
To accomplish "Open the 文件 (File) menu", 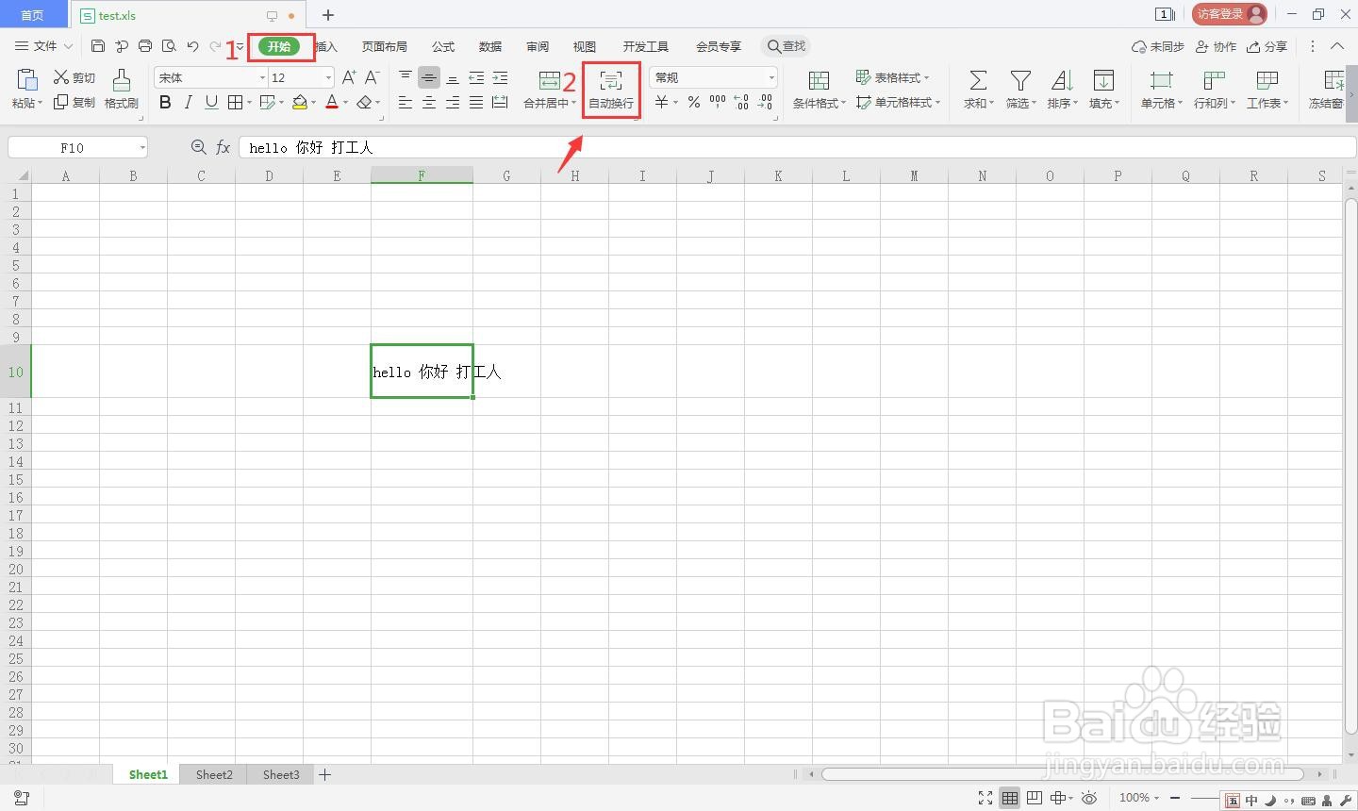I will pyautogui.click(x=43, y=46).
